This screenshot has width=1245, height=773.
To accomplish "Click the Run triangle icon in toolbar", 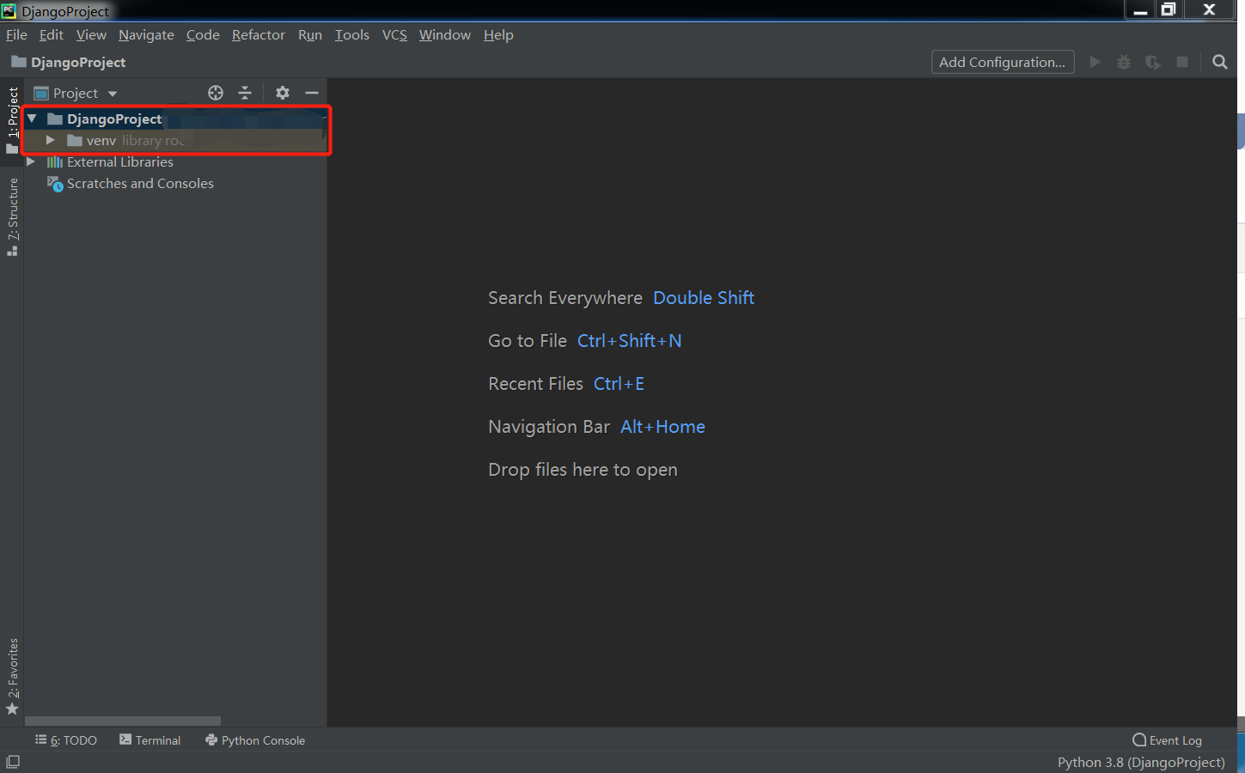I will pos(1095,62).
